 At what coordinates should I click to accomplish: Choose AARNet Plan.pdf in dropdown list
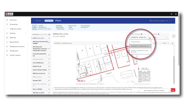click(x=140, y=46)
